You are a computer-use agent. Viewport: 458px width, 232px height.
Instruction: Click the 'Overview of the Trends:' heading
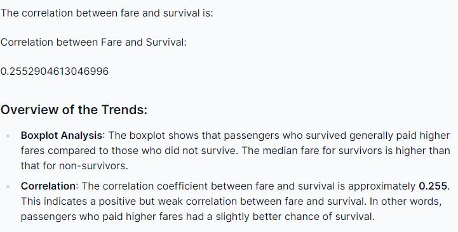(x=74, y=110)
